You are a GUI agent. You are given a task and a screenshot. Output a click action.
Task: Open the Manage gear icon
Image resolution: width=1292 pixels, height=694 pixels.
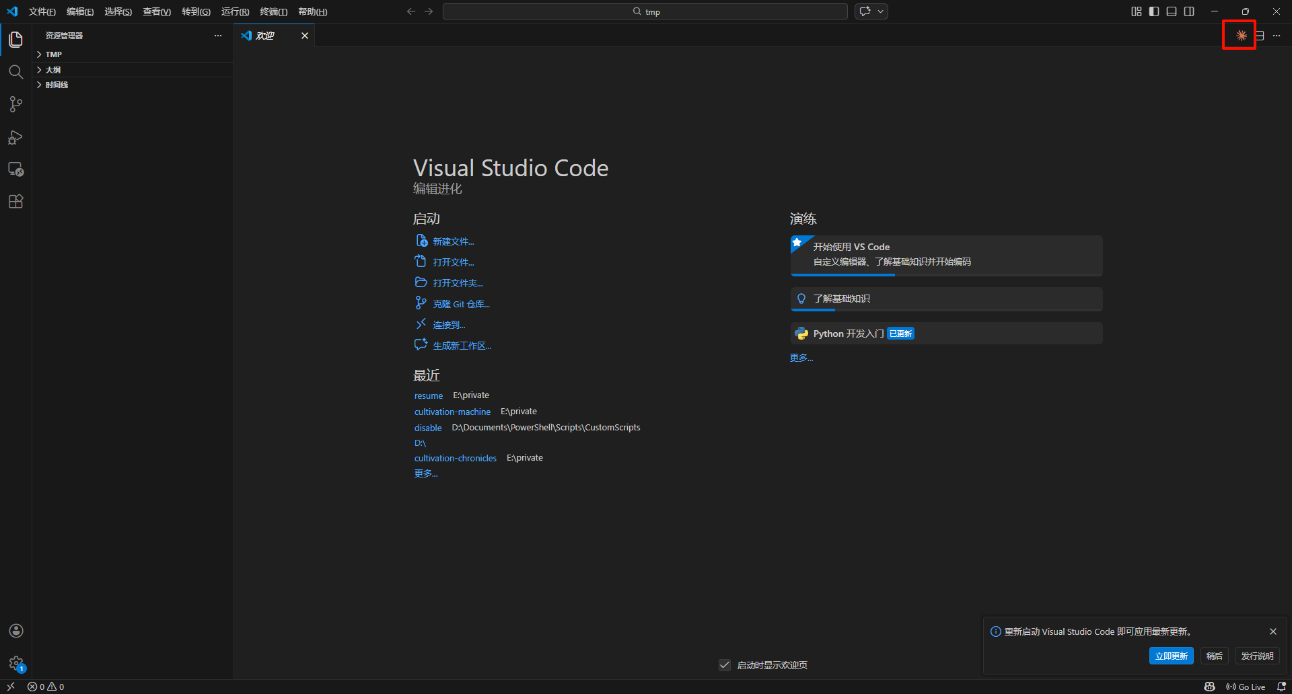(x=16, y=663)
